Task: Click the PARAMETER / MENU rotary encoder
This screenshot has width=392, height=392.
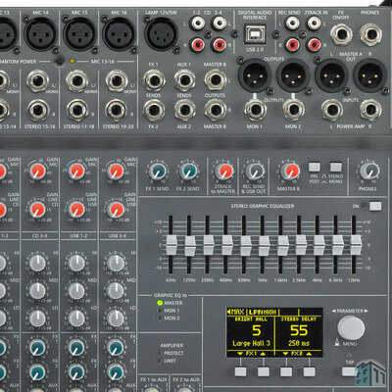Action: click(x=351, y=327)
